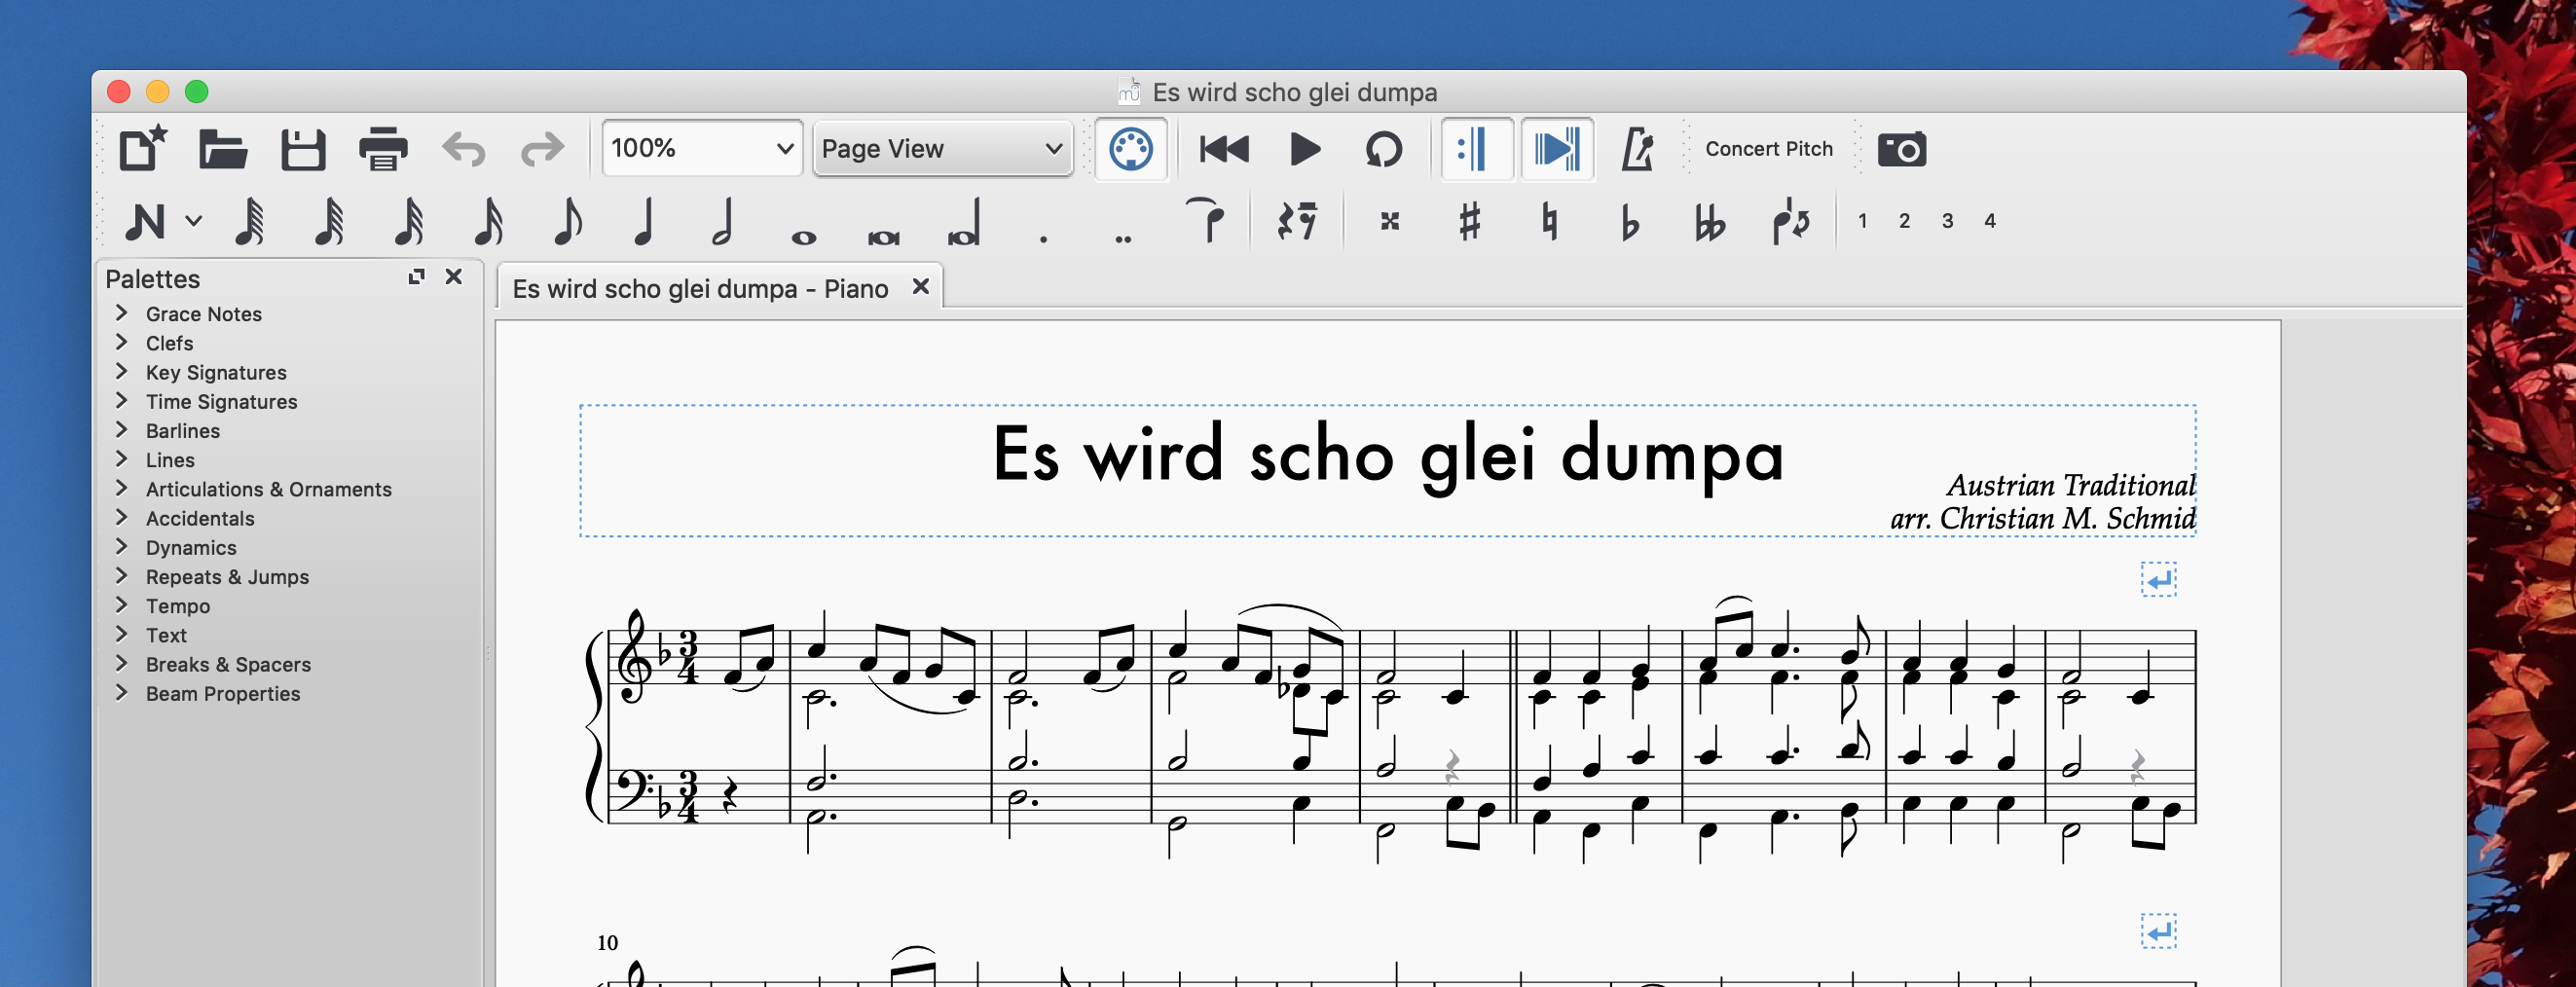The image size is (2576, 987).
Task: Apply natural accidental
Action: (1549, 221)
